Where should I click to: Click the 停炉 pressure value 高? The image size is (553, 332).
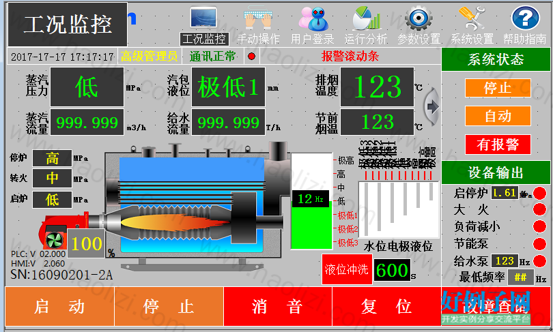pyautogui.click(x=52, y=158)
